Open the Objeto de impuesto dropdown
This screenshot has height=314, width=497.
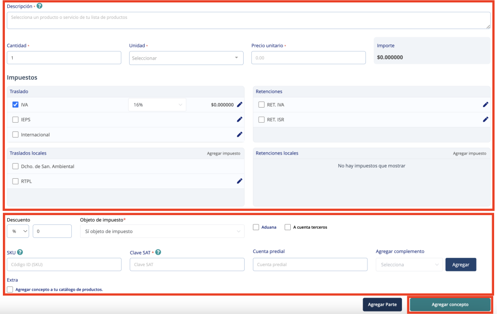pos(162,232)
